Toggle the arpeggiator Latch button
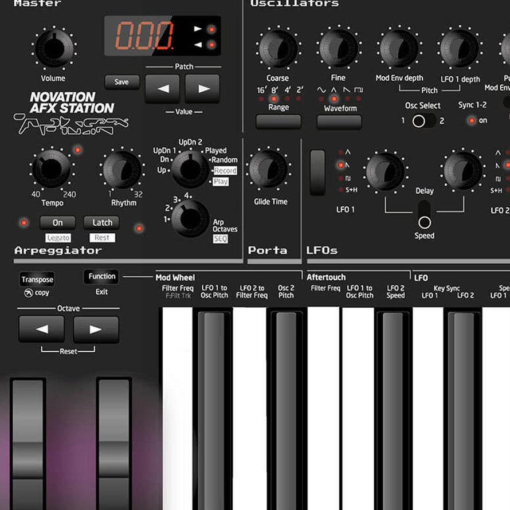Image resolution: width=510 pixels, height=510 pixels. (102, 223)
